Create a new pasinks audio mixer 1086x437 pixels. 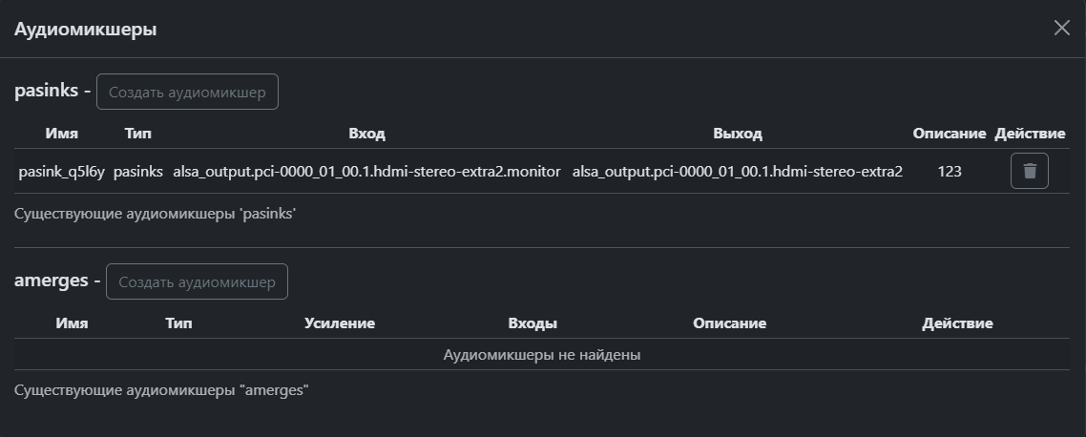(x=187, y=92)
